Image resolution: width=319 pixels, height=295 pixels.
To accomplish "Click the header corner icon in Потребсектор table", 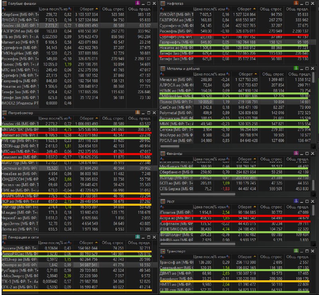I will click(4, 118).
